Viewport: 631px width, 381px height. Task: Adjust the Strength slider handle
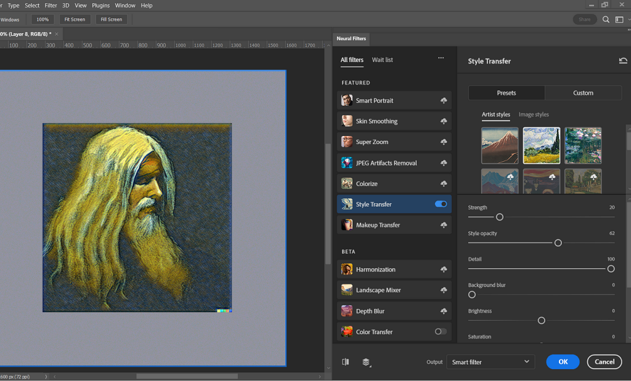coord(499,217)
